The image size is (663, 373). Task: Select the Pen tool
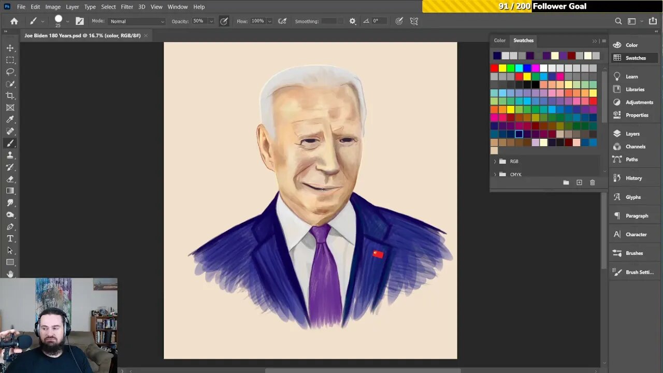point(10,227)
